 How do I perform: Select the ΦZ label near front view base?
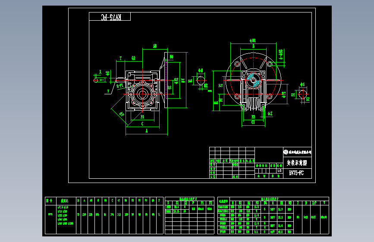coord(270,114)
